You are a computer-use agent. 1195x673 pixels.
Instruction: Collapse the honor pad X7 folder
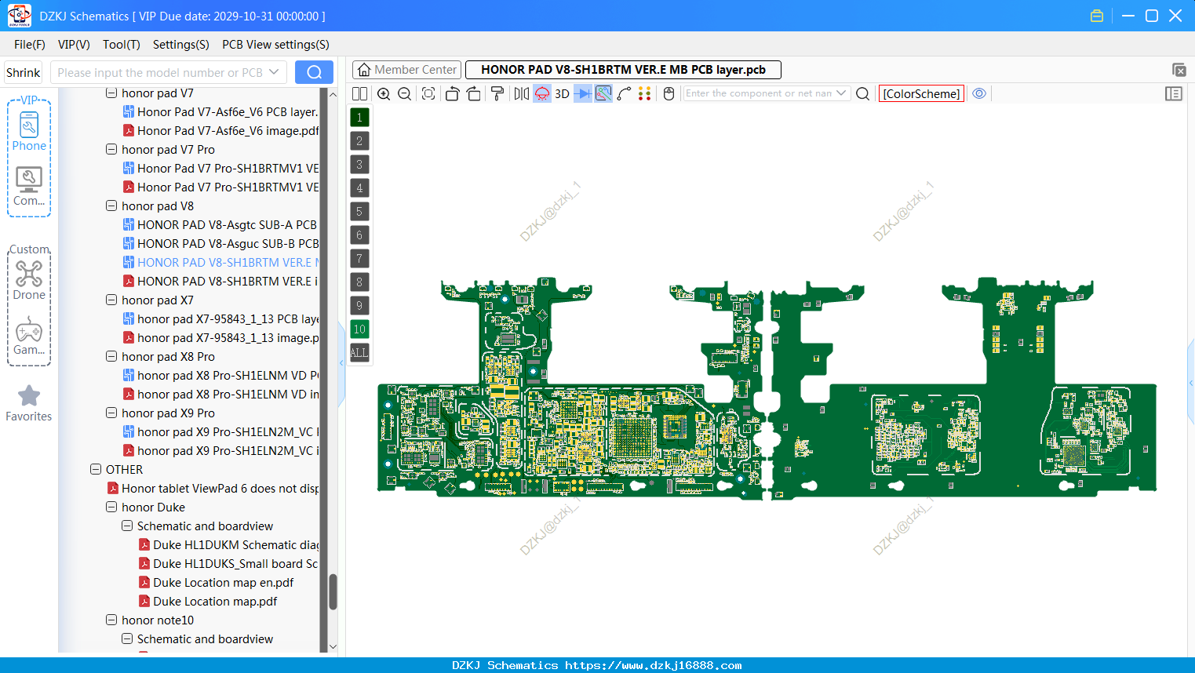pos(111,300)
